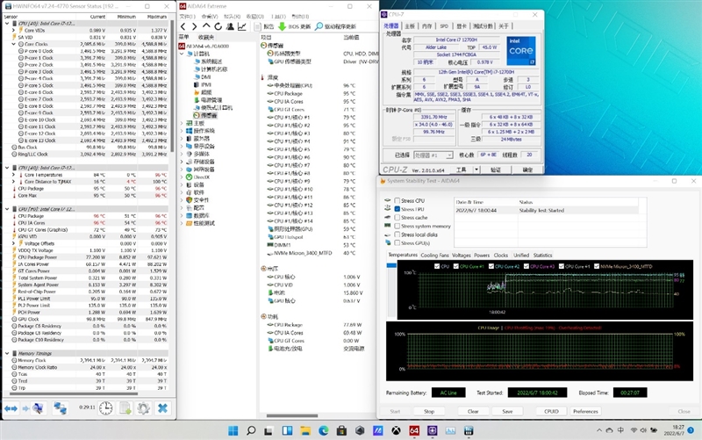Open CPU-Z SPD tab
702x440 pixels.
444,26
